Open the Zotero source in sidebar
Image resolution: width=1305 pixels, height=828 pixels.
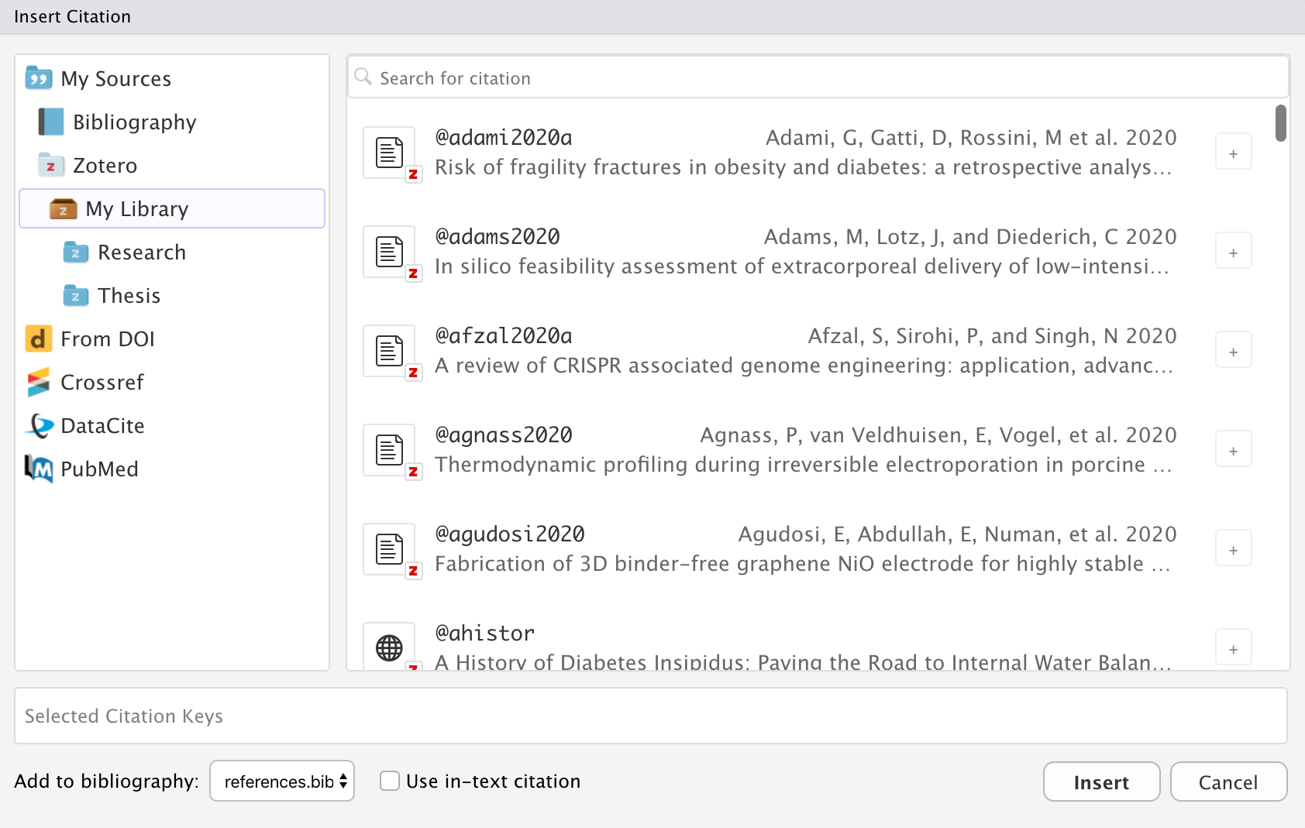(105, 165)
